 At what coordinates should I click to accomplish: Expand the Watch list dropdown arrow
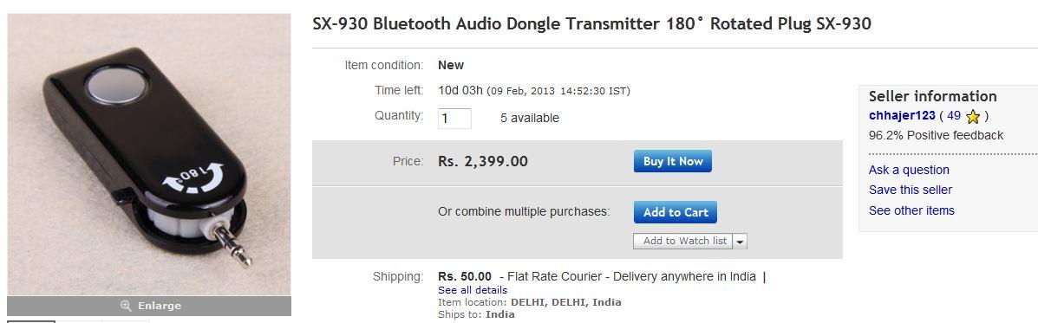(x=740, y=242)
